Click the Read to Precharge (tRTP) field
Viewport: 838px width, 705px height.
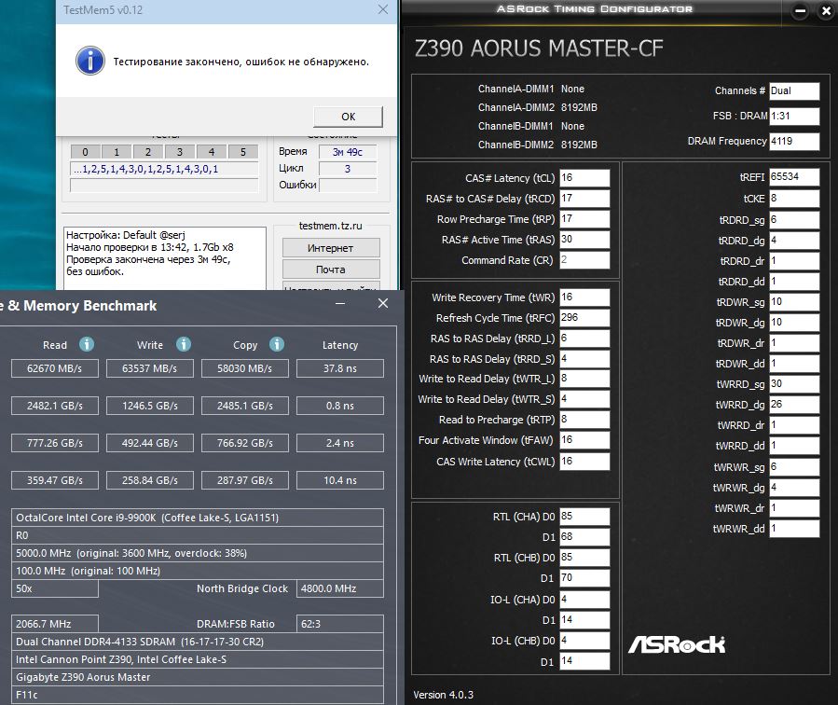(584, 420)
